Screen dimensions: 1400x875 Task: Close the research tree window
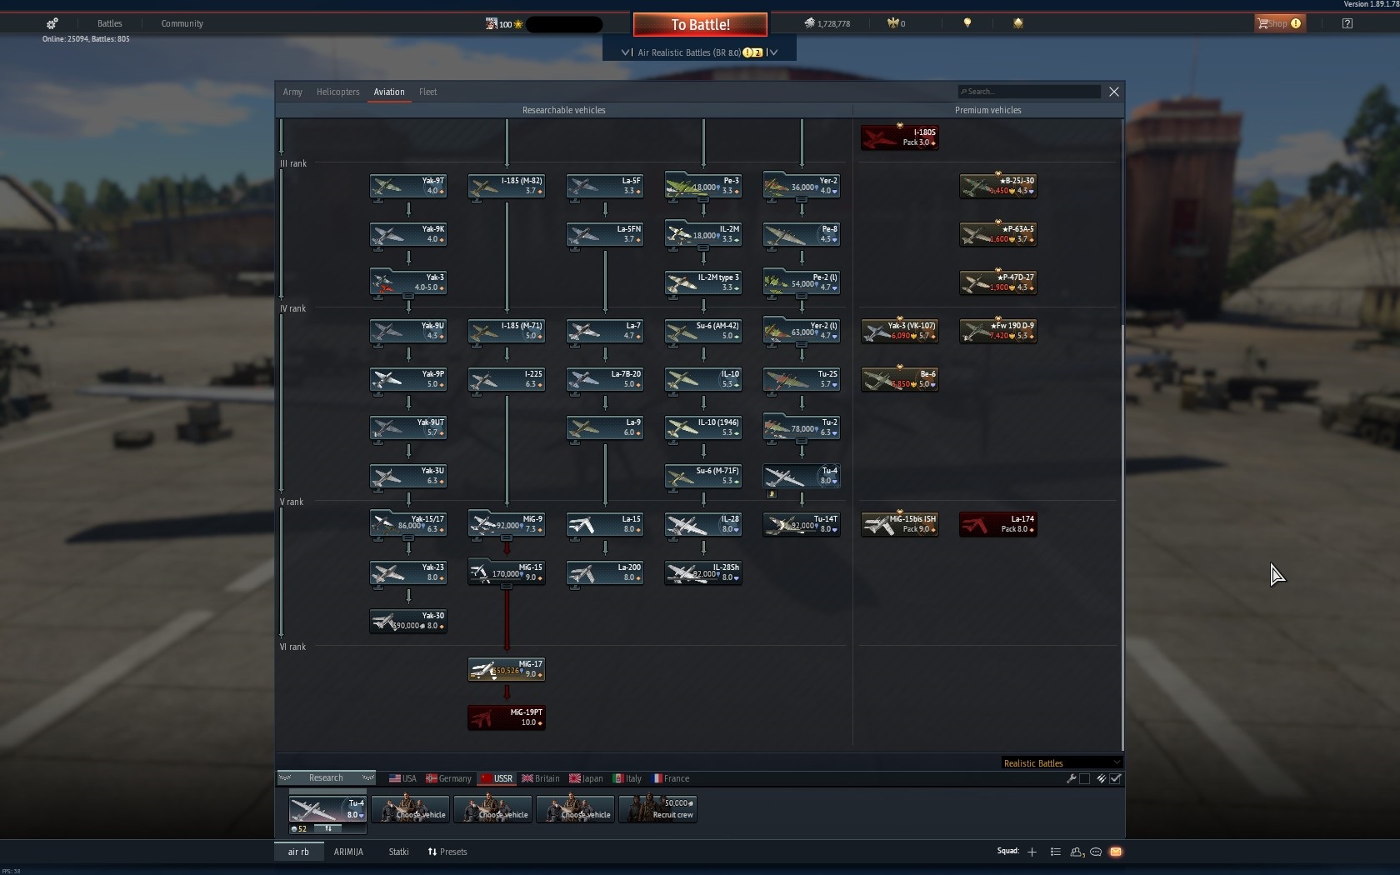(x=1114, y=92)
